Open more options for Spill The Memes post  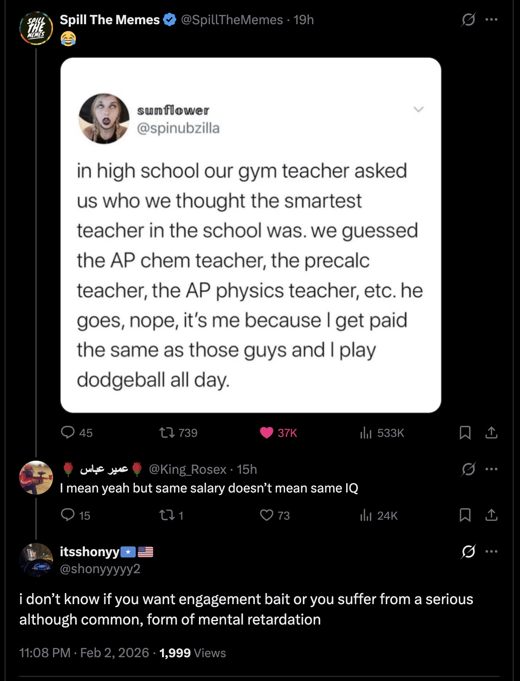[491, 20]
